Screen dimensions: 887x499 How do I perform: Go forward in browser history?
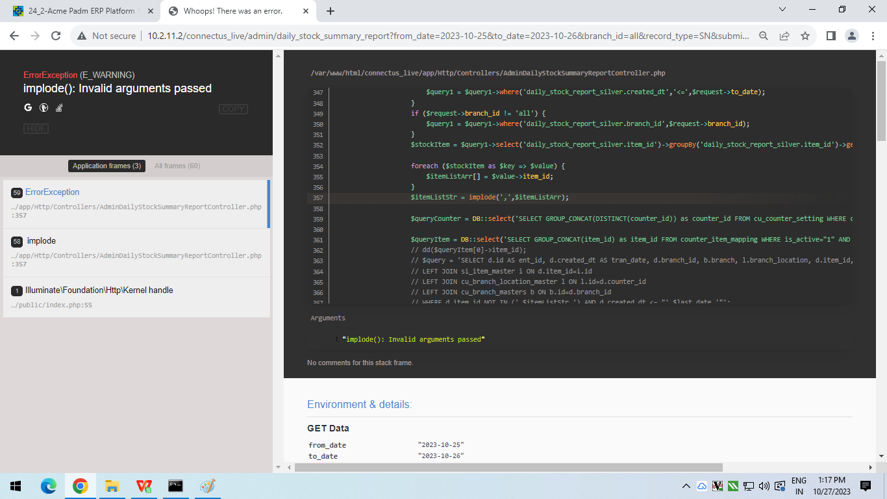[x=35, y=36]
